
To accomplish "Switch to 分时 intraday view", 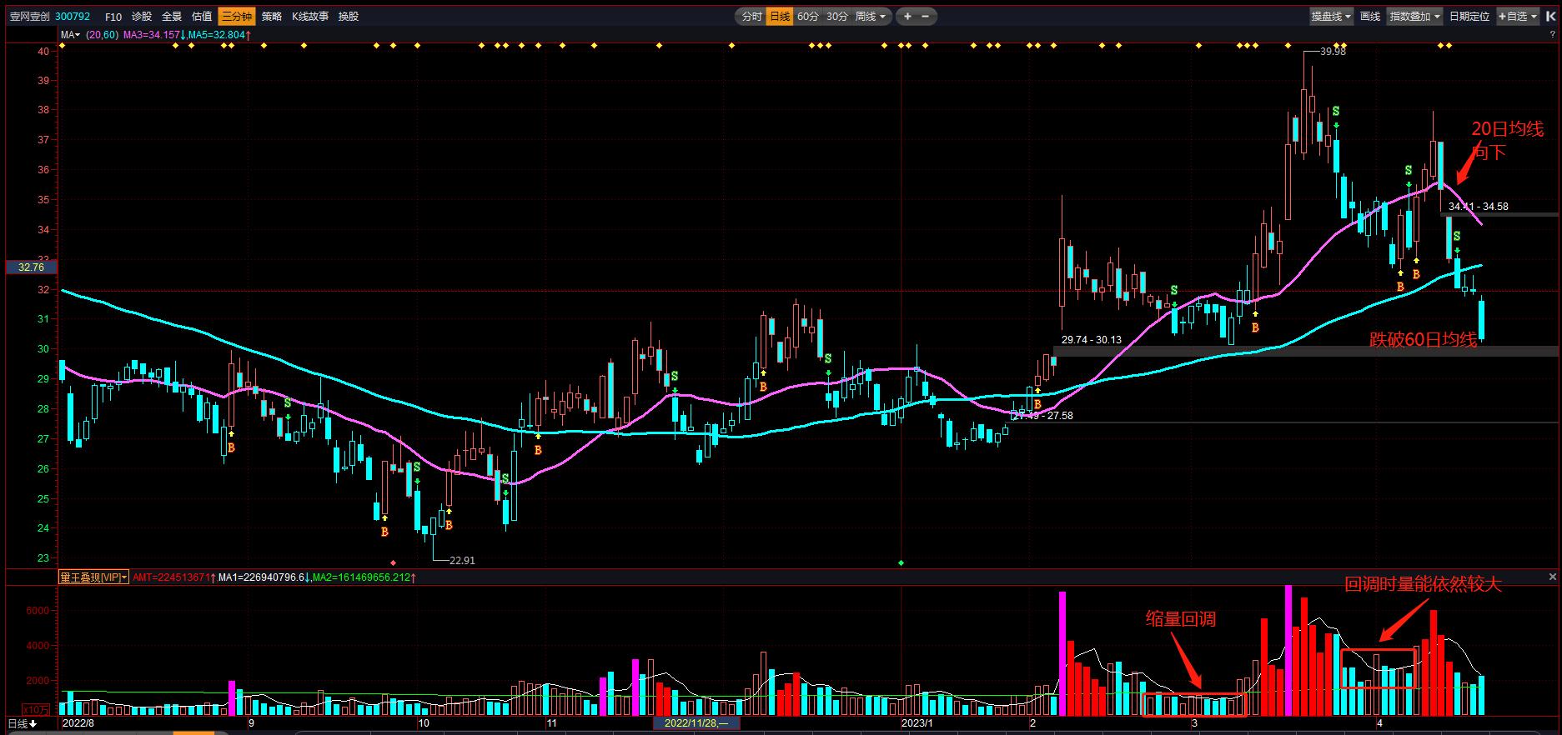I will click(x=751, y=17).
